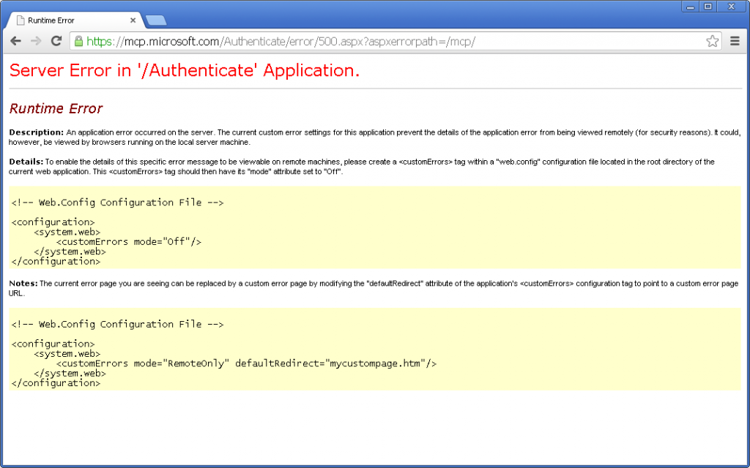The image size is (750, 468).
Task: Reload the current error page
Action: point(56,41)
